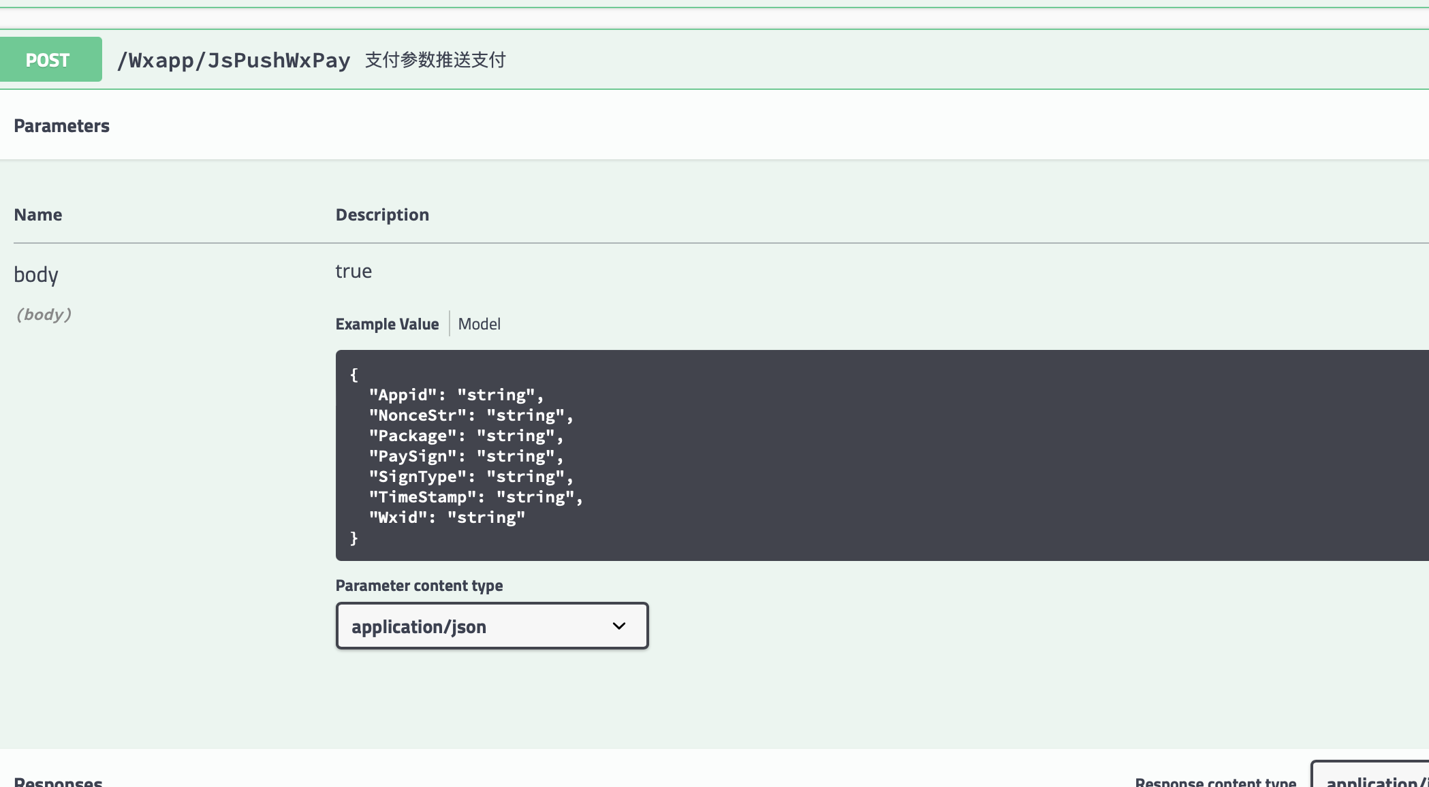Viewport: 1429px width, 787px height.
Task: Select the Example Value tab
Action: pyautogui.click(x=387, y=324)
